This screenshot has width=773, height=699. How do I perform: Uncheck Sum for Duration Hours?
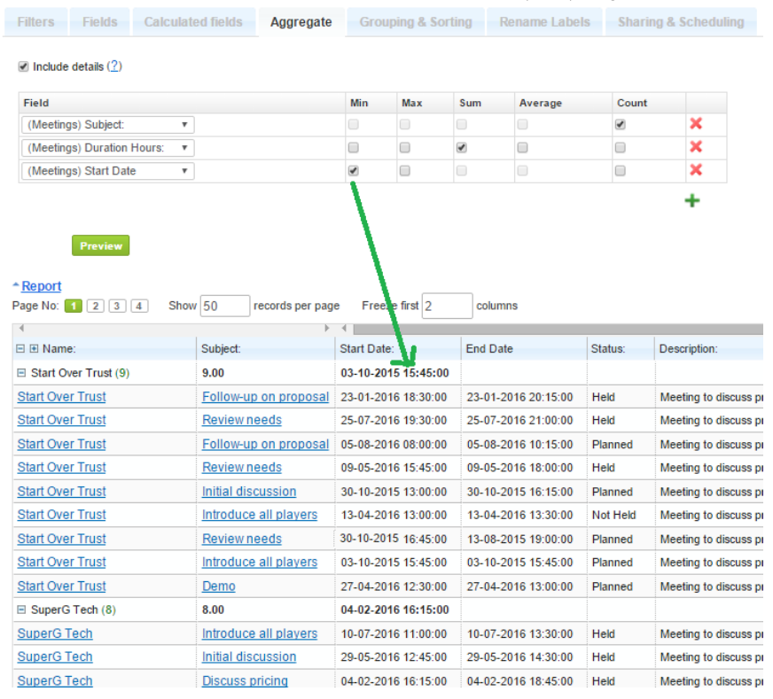point(462,148)
